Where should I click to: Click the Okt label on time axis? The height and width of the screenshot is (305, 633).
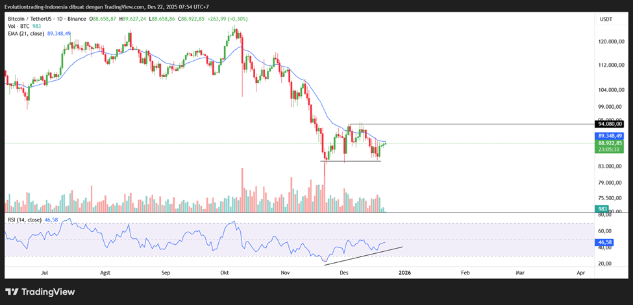point(225,273)
